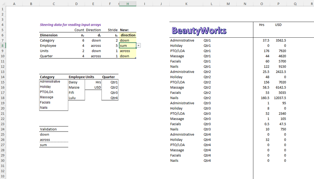Click the 'Stride' column label
The image size is (314, 179).
(113, 30)
